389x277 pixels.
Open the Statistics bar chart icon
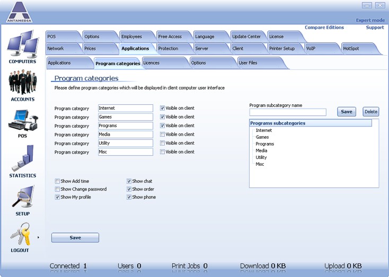click(23, 158)
